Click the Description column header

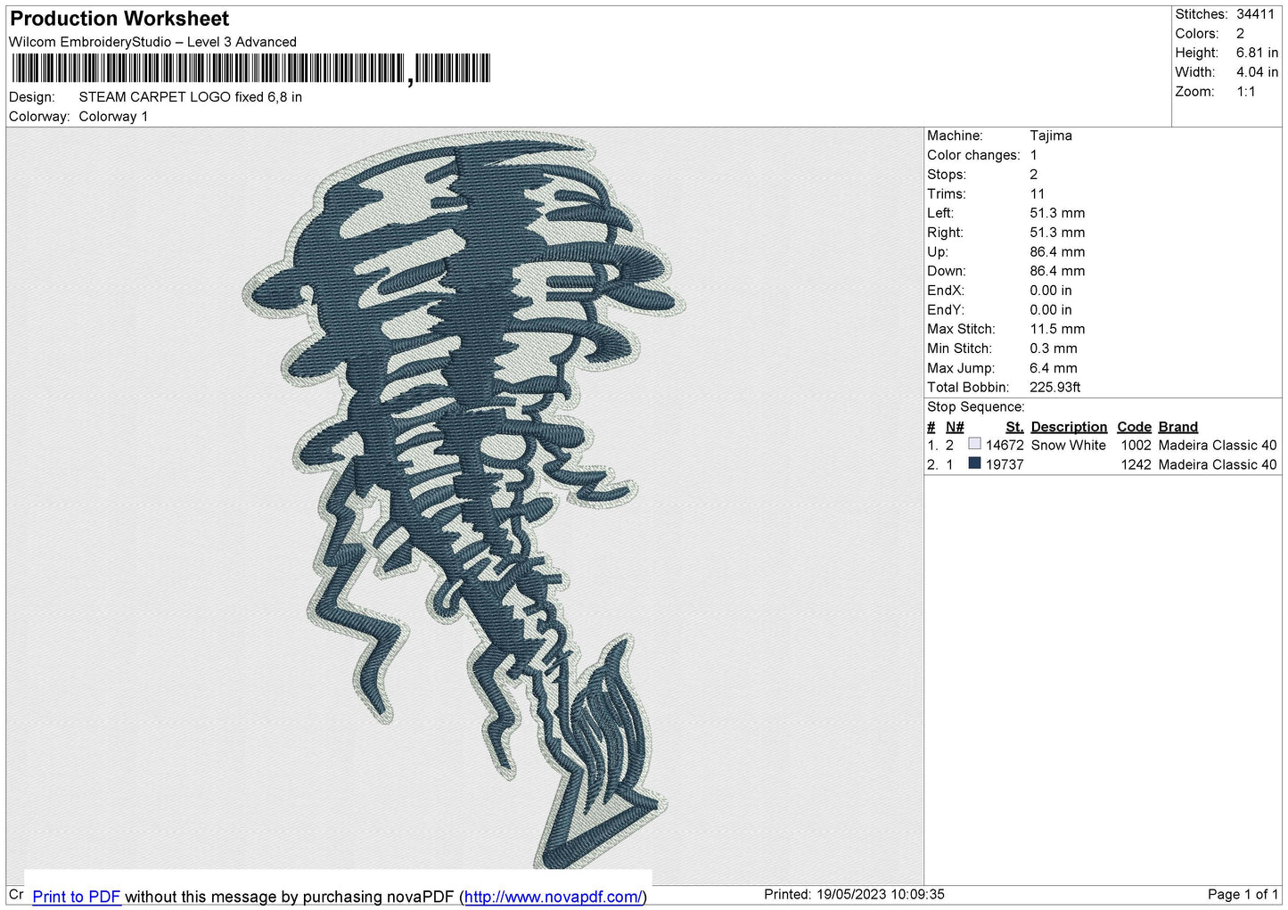(1069, 427)
